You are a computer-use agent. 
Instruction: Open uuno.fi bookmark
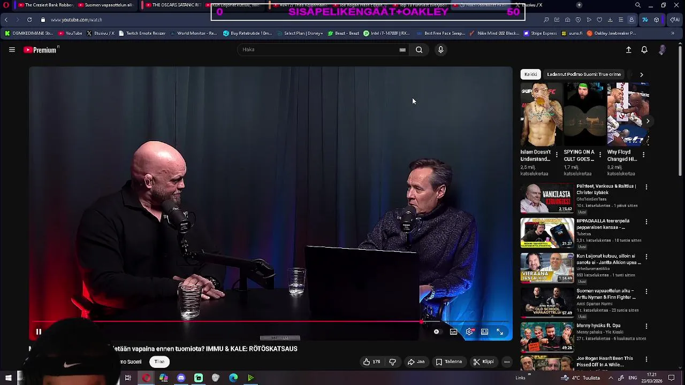coord(572,33)
